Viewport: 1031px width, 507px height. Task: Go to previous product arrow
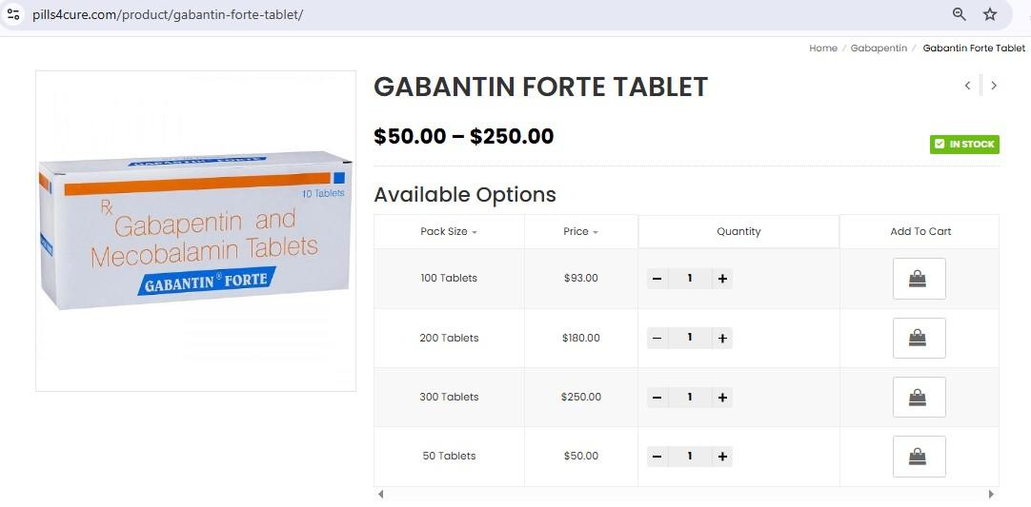967,86
